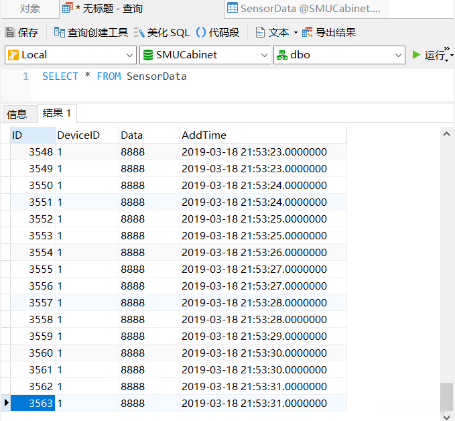Select the ID cell 3559
The height and width of the screenshot is (421, 455).
click(x=33, y=337)
